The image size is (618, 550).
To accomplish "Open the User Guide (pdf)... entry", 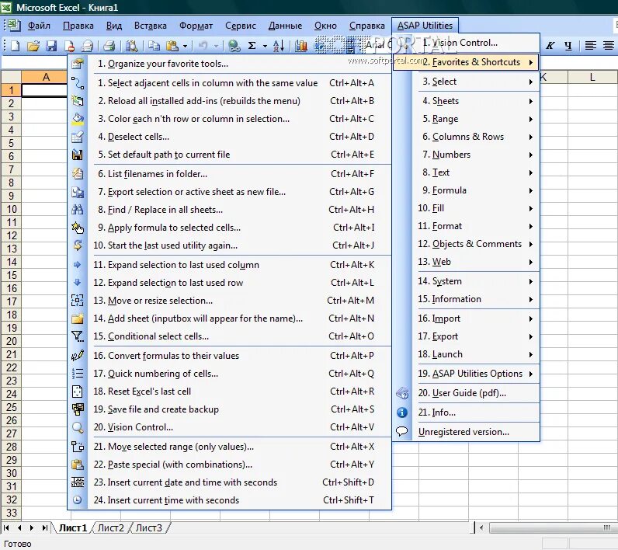I will click(x=467, y=393).
